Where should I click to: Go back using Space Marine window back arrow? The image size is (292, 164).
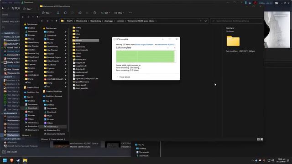(x=42, y=21)
